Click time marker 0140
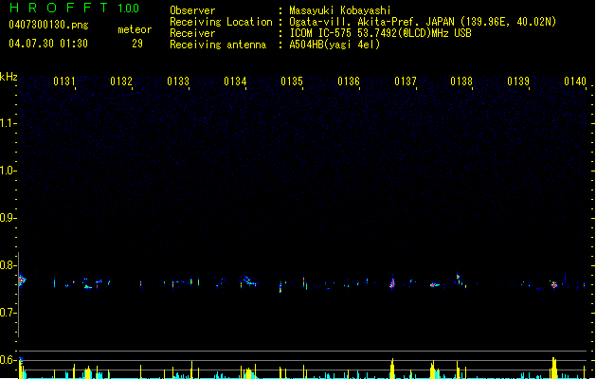The height and width of the screenshot is (379, 596). click(x=575, y=81)
